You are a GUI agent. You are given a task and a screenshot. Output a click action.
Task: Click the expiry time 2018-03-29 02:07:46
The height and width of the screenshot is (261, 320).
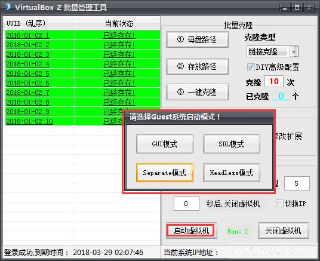(x=108, y=253)
